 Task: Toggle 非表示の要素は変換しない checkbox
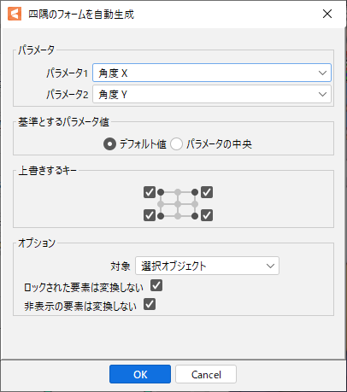[x=150, y=304]
